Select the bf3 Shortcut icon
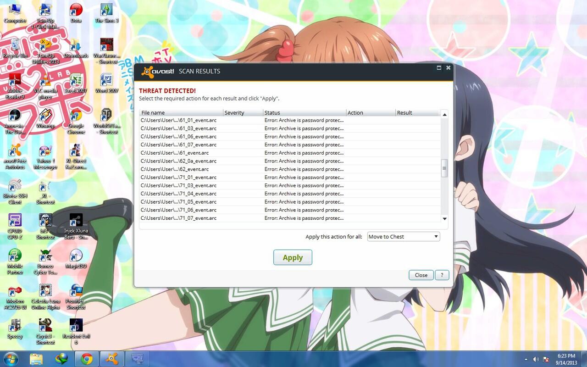This screenshot has height=367, width=587. pyautogui.click(x=45, y=226)
